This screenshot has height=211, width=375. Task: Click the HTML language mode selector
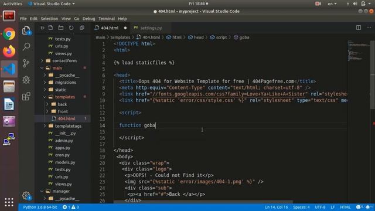(345, 207)
